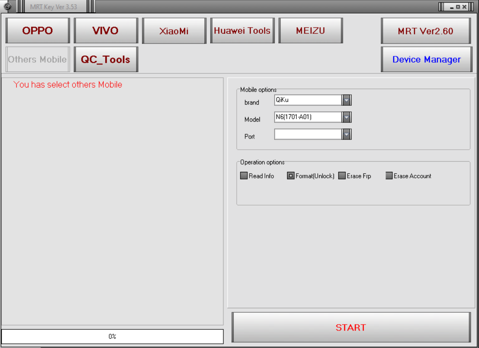Launch MRT Ver2.60

point(426,31)
